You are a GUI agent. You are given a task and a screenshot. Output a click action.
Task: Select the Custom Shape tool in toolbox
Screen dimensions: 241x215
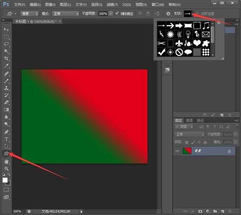coord(6,154)
